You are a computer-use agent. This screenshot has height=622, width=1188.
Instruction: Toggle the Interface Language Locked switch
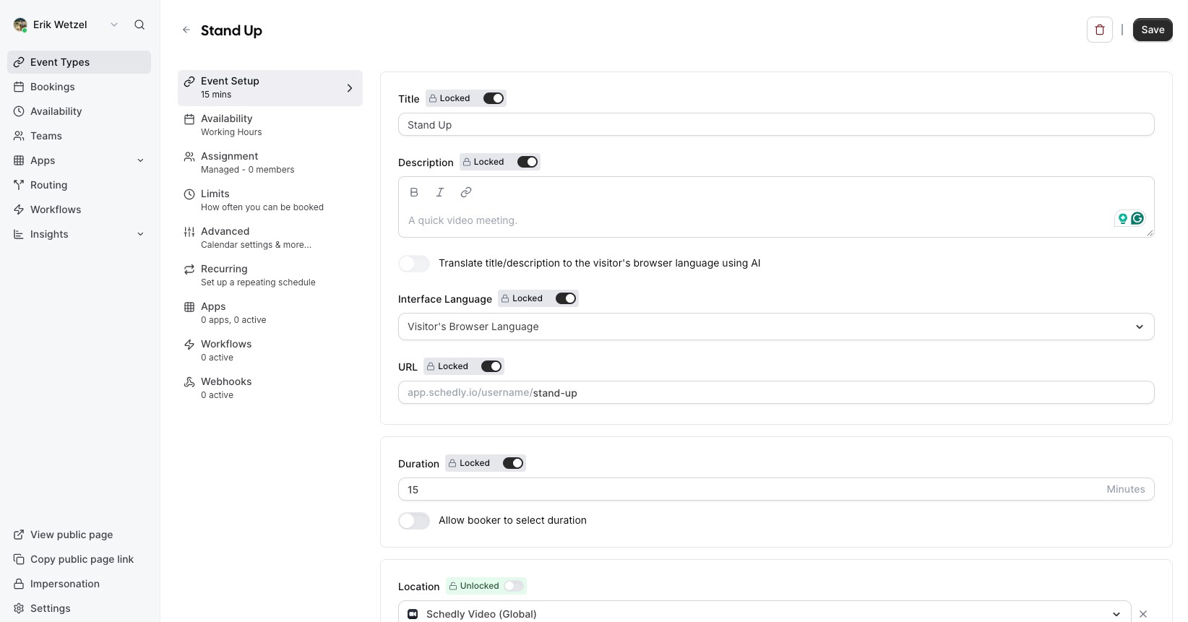(566, 298)
